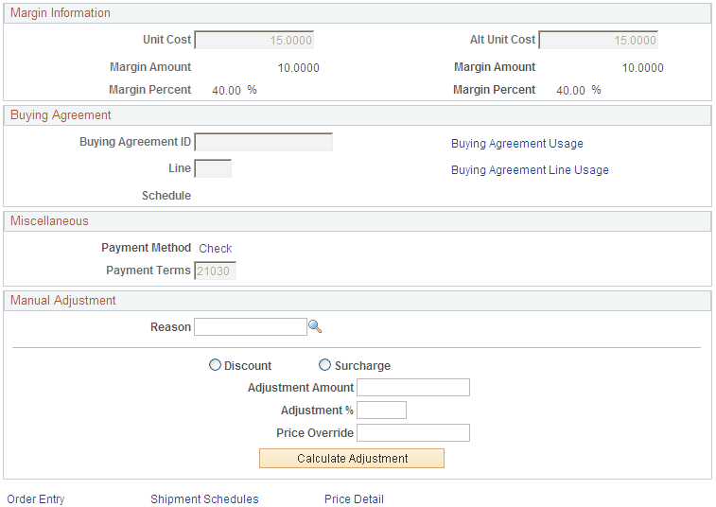The image size is (716, 507).
Task: Click the Adjustment Amount label
Action: point(301,387)
